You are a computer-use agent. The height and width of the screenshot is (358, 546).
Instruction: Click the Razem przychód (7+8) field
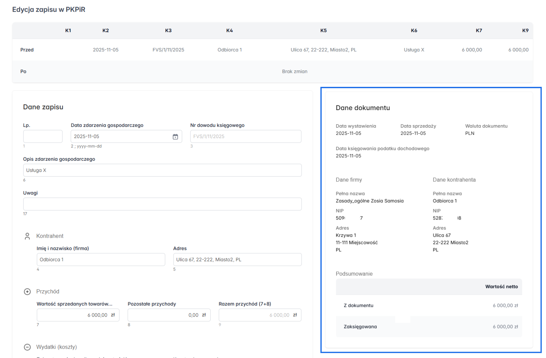pyautogui.click(x=260, y=315)
